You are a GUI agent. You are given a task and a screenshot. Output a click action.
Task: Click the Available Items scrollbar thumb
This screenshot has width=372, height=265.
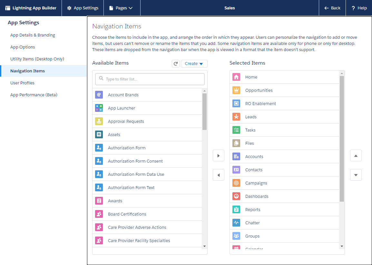click(204, 111)
